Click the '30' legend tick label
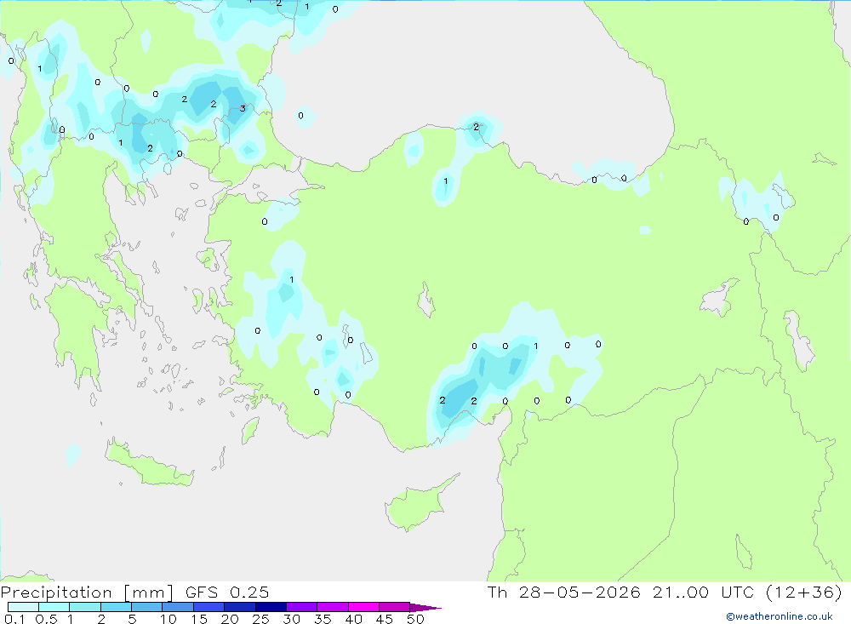851x624 pixels. pos(292,619)
